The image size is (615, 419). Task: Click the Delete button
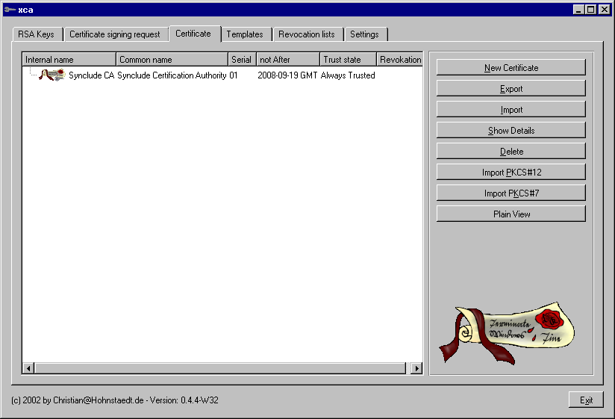pyautogui.click(x=511, y=152)
